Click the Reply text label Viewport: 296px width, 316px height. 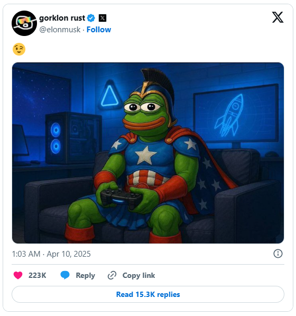click(85, 275)
